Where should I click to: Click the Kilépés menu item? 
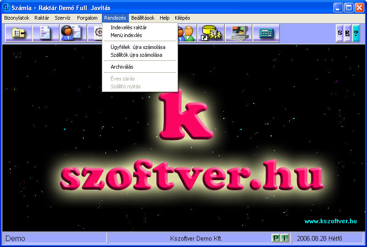point(182,18)
